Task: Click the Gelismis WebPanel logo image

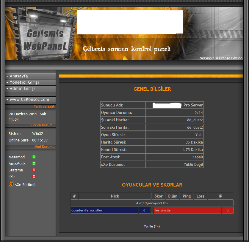Action: click(45, 37)
